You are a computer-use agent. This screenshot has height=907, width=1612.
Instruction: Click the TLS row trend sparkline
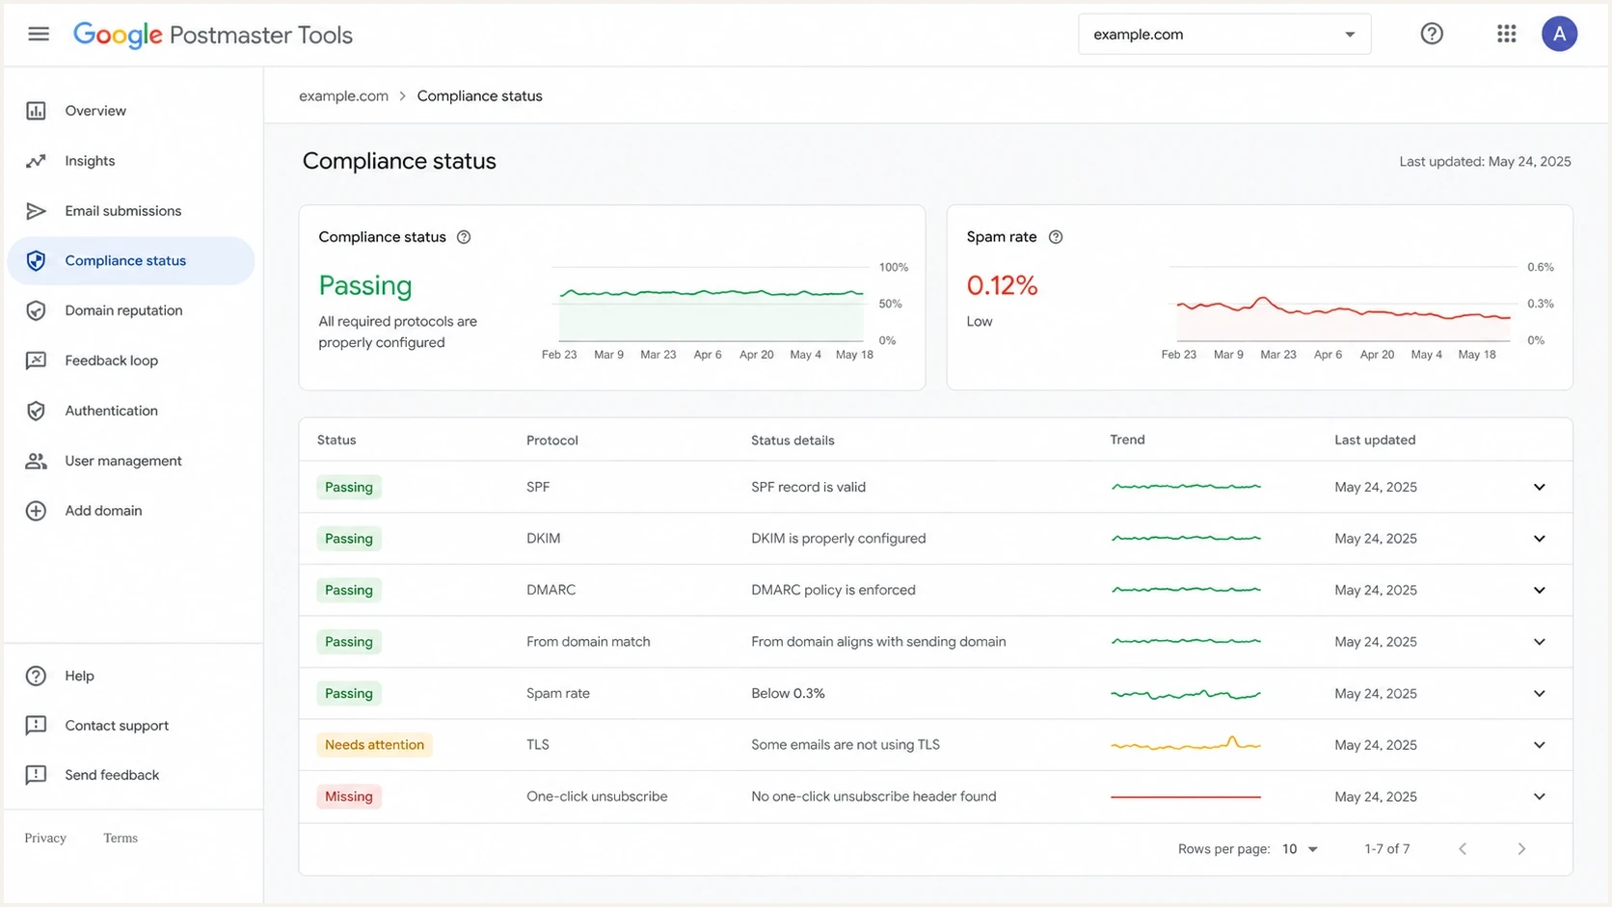1186,744
